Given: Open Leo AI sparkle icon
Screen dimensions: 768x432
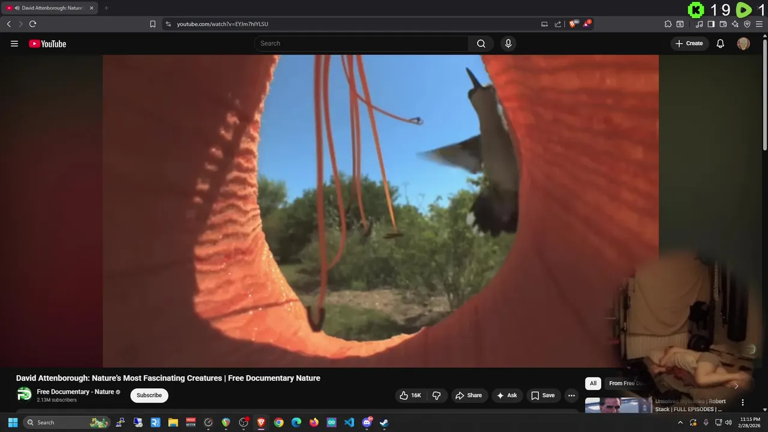Looking at the screenshot, I should 735,24.
